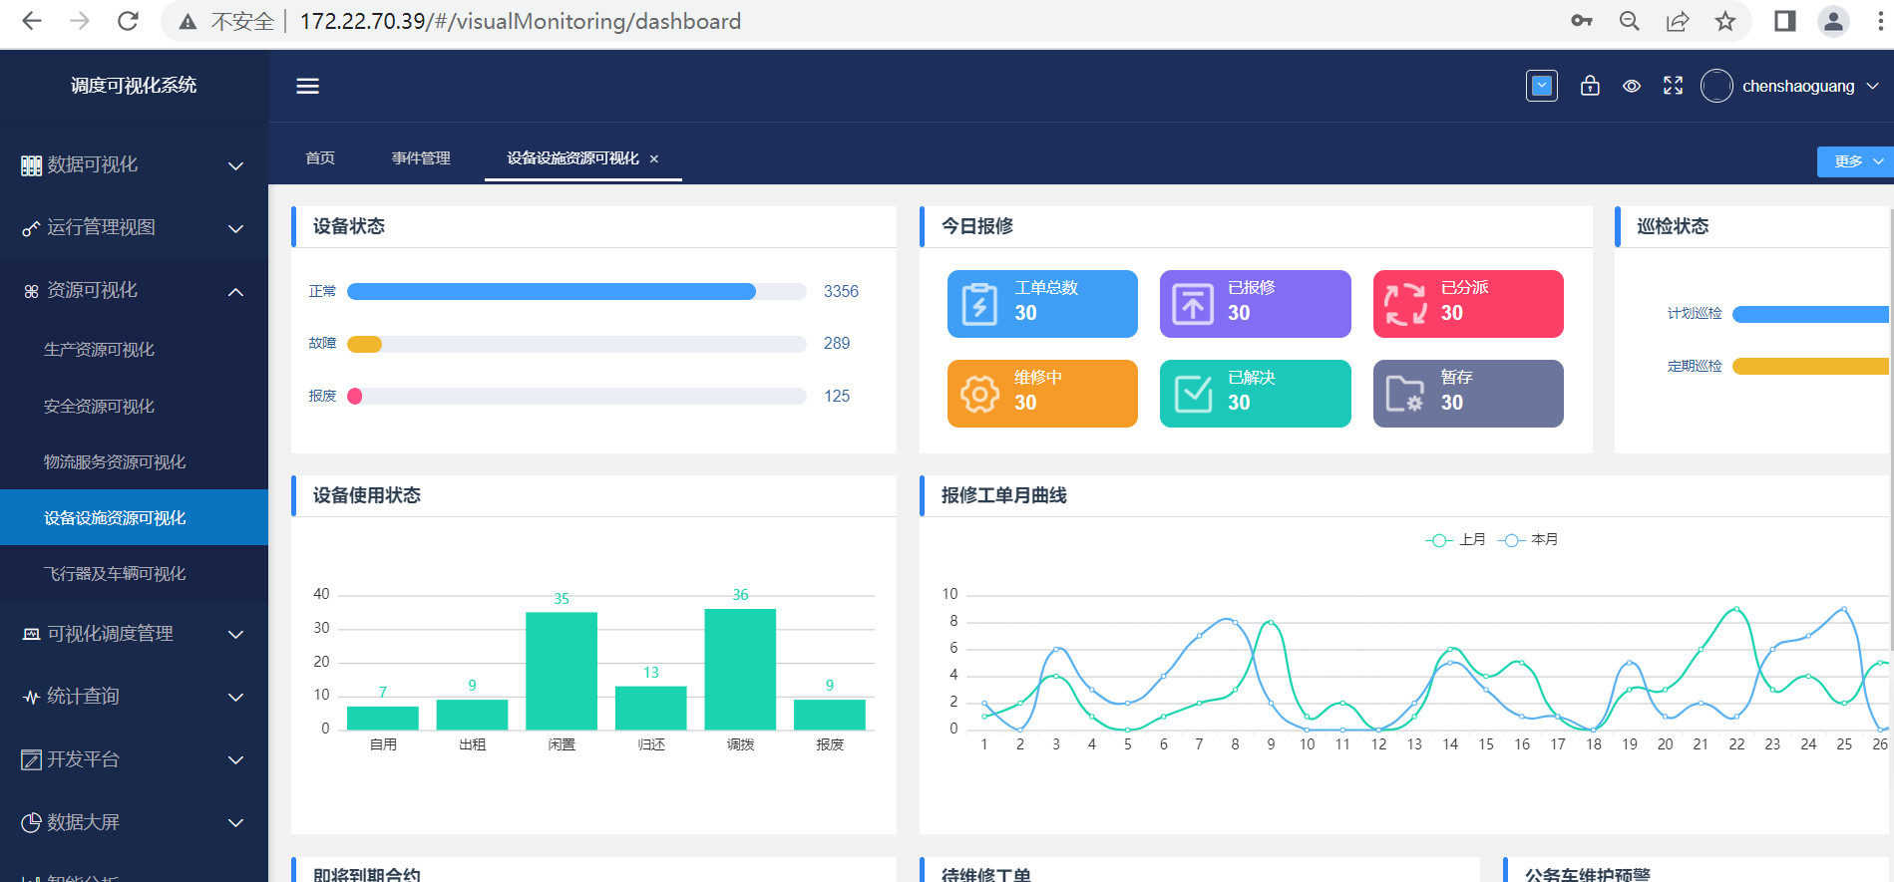
Task: Click the 数据可视化 sidebar icon
Action: 32,165
